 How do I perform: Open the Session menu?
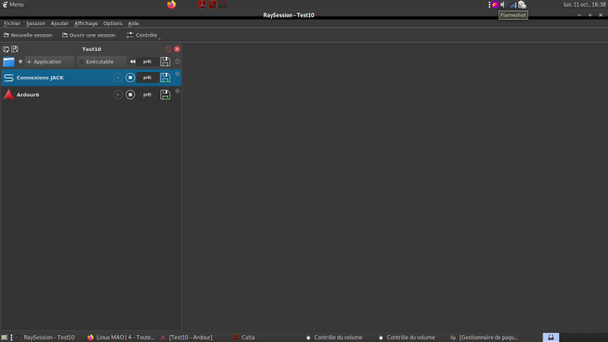[x=35, y=24]
